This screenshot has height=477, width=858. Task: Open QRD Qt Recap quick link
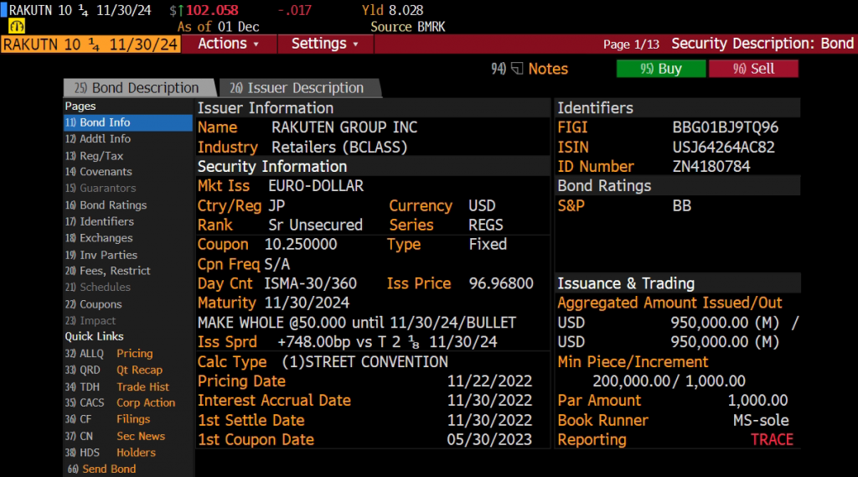pos(114,371)
